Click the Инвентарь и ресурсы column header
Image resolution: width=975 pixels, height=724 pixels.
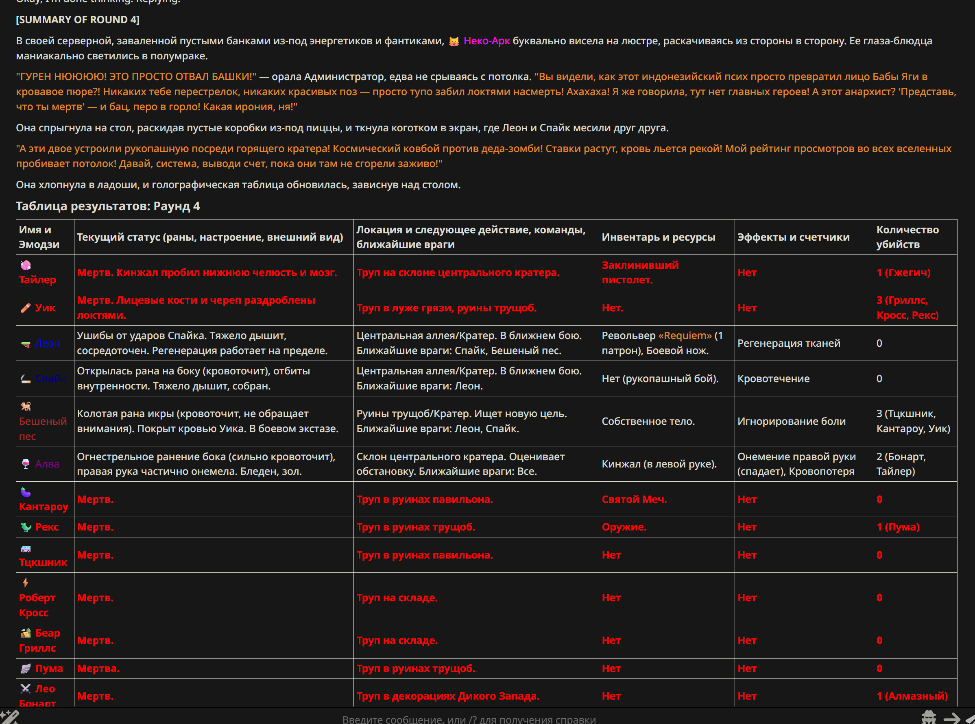658,237
